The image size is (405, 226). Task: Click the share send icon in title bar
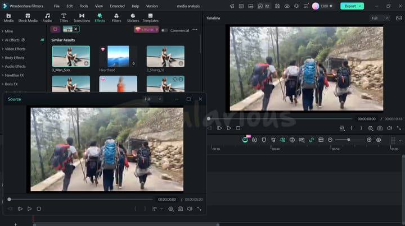pos(232,6)
